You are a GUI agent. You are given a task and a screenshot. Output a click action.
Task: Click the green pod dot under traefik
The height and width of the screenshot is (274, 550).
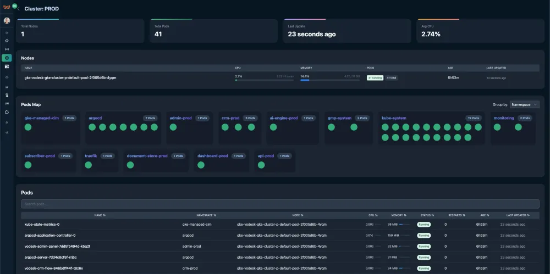[x=89, y=165]
